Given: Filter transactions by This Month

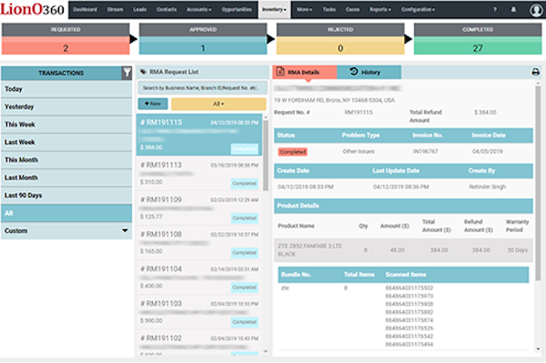Looking at the screenshot, I should [66, 160].
